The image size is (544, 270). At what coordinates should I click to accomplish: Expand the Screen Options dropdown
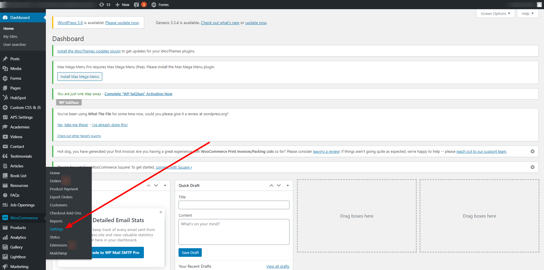(496, 13)
